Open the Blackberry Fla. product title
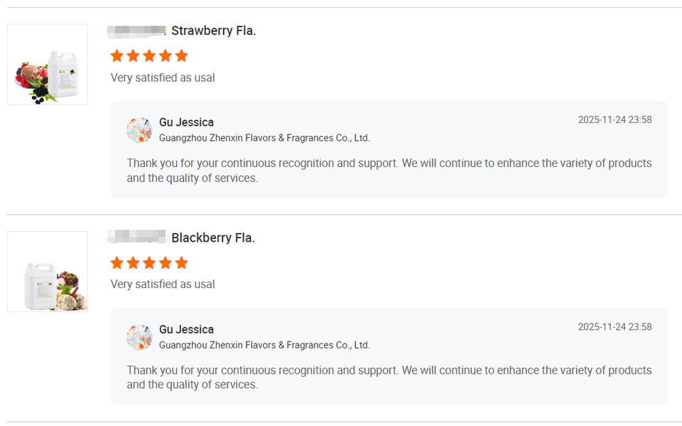 click(212, 238)
